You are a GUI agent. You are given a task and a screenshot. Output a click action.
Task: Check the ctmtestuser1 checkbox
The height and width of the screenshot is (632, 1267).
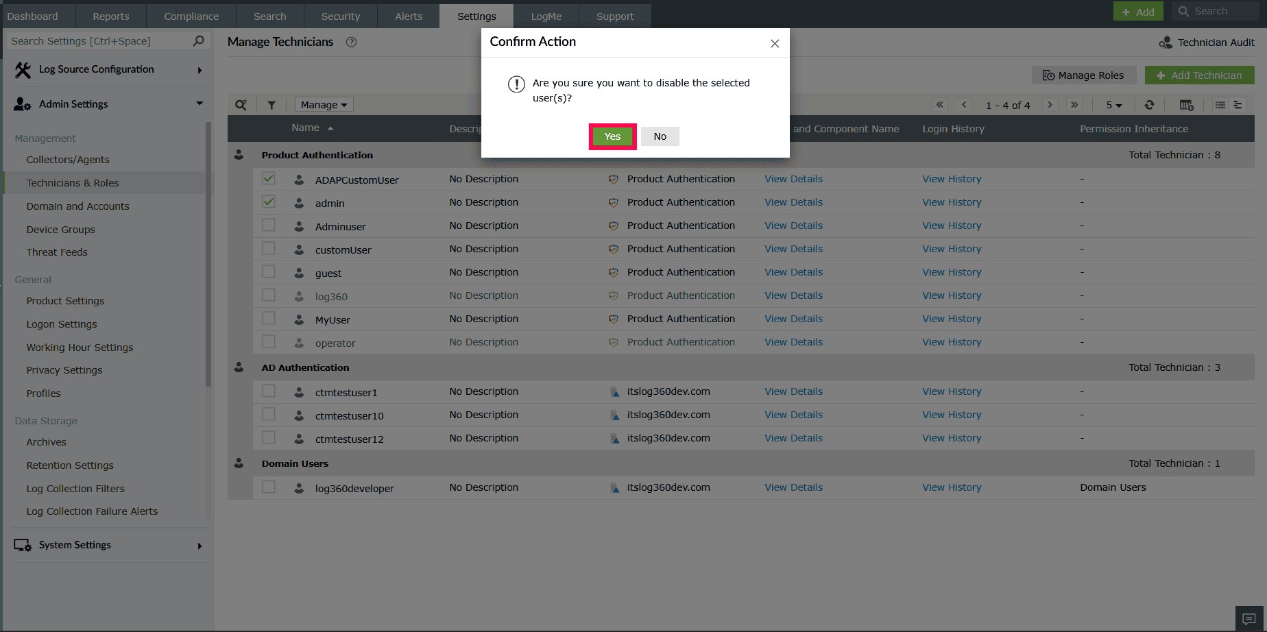(x=269, y=391)
